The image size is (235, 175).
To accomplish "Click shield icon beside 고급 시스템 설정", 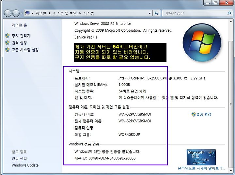I will pos(7,50).
